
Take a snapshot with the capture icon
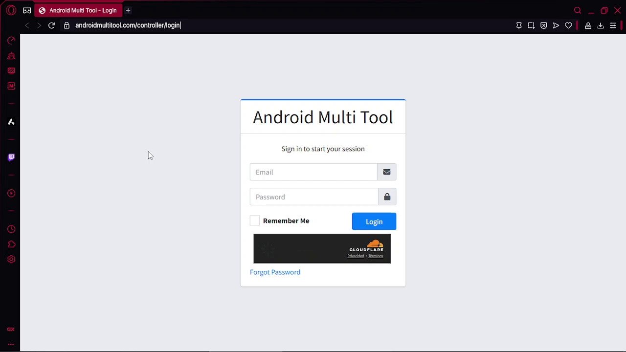tap(531, 25)
